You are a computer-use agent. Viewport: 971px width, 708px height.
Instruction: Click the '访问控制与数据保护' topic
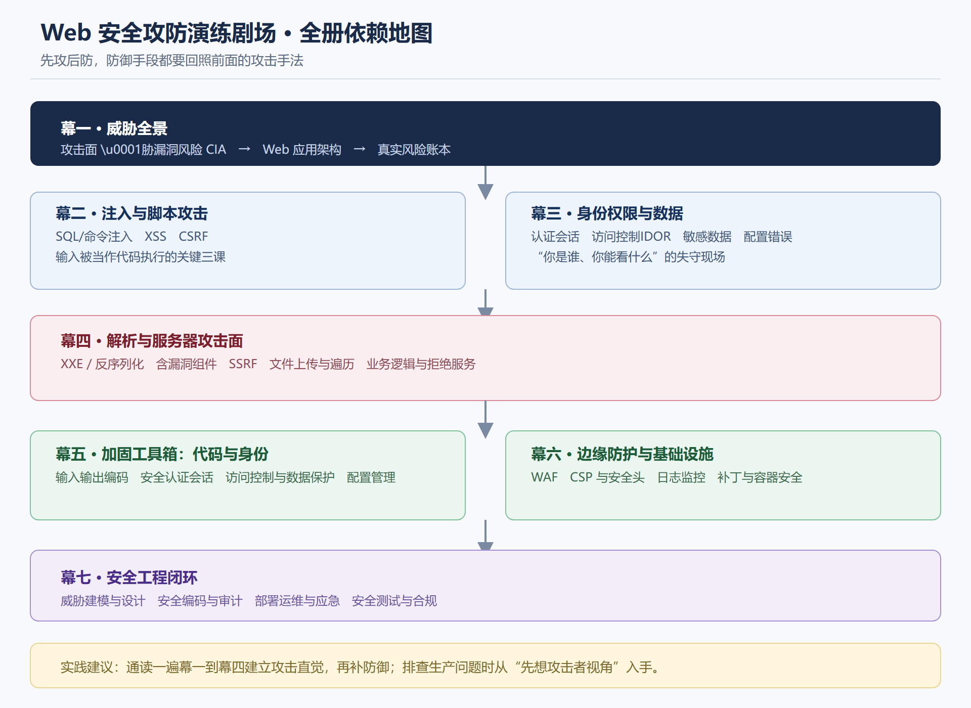[x=280, y=477]
